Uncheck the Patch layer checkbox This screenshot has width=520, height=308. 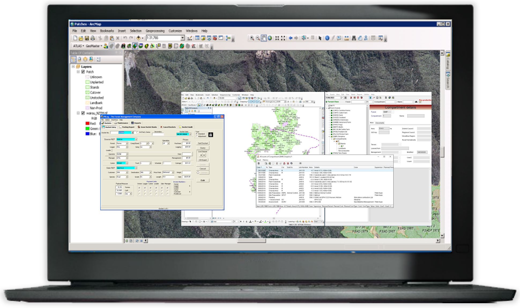(83, 72)
